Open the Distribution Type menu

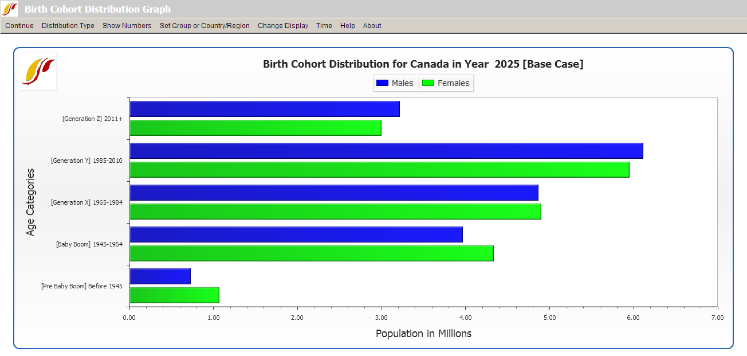[x=68, y=26]
